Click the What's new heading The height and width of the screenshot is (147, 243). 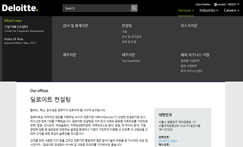coord(13,21)
